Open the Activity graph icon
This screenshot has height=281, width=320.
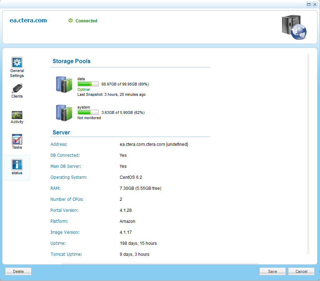tap(17, 115)
